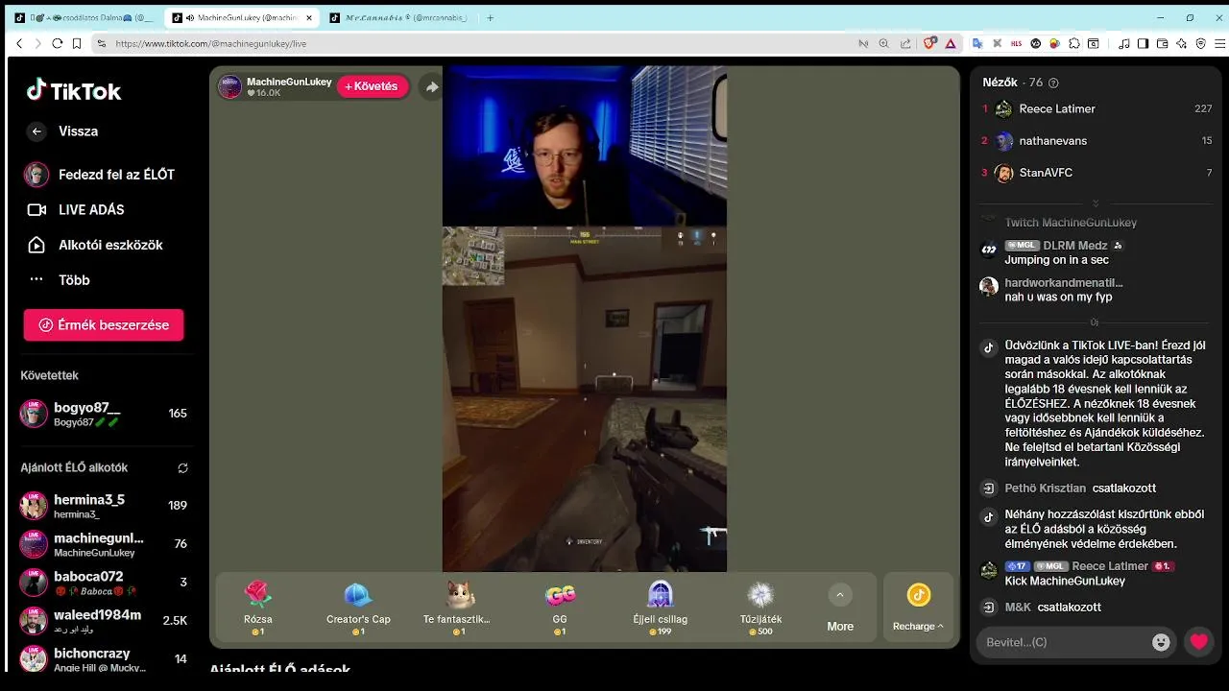Viewport: 1229px width, 691px height.
Task: Bookmark this page
Action: click(77, 44)
